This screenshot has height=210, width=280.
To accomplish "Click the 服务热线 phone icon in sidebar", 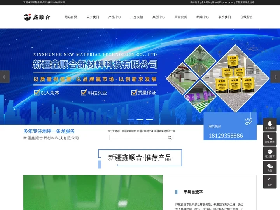I will coord(270,139).
